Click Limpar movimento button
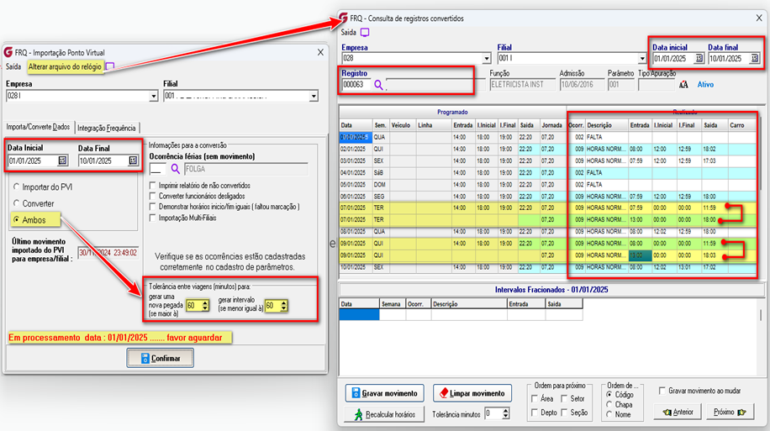 click(472, 393)
